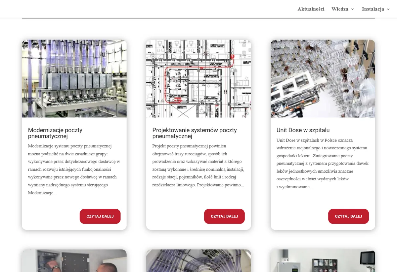Open the pneumatic tube station photo thumbnail
The image size is (397, 272).
click(74, 78)
